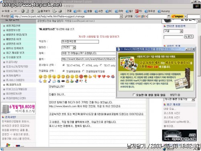Screen dimensions: 201x151
Task: Select the 덧글메일받음 radio option
Action: [x=64, y=71]
